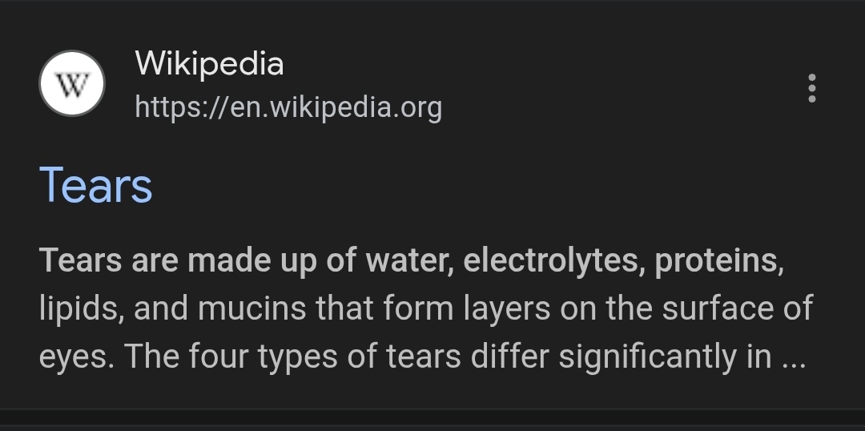Viewport: 865px width, 431px height.
Task: Click the bold first line of the snippet
Action: (x=411, y=261)
